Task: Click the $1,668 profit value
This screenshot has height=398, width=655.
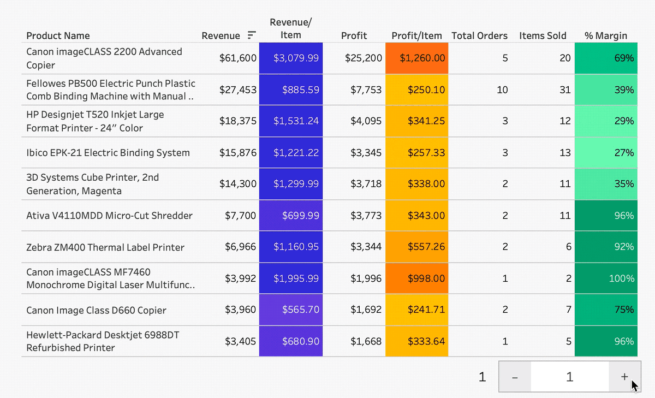Action: pos(366,342)
